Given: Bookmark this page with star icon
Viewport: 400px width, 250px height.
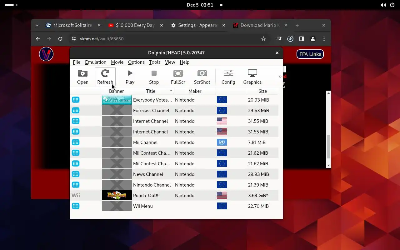Looking at the screenshot, I should tap(263, 39).
